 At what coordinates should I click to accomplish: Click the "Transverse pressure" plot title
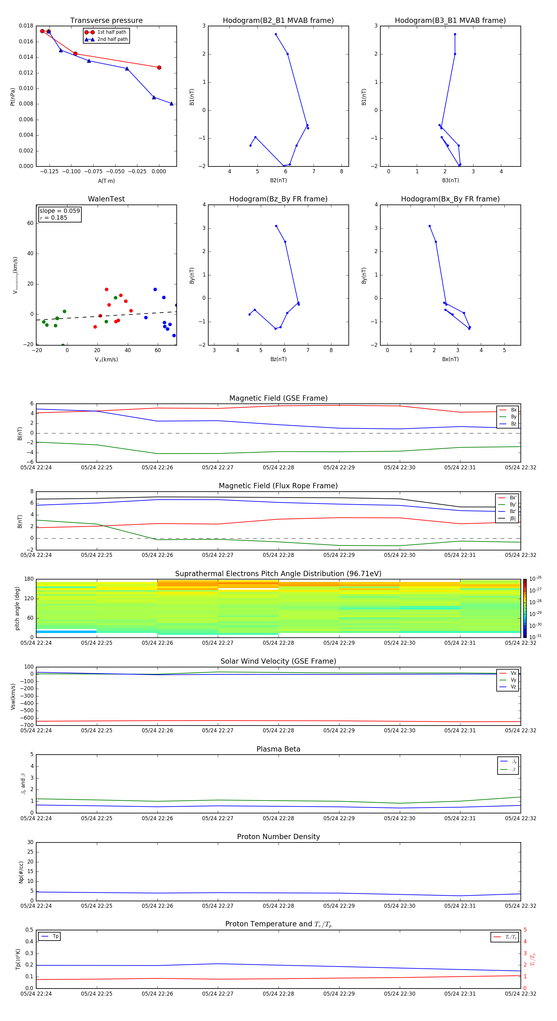(x=106, y=20)
